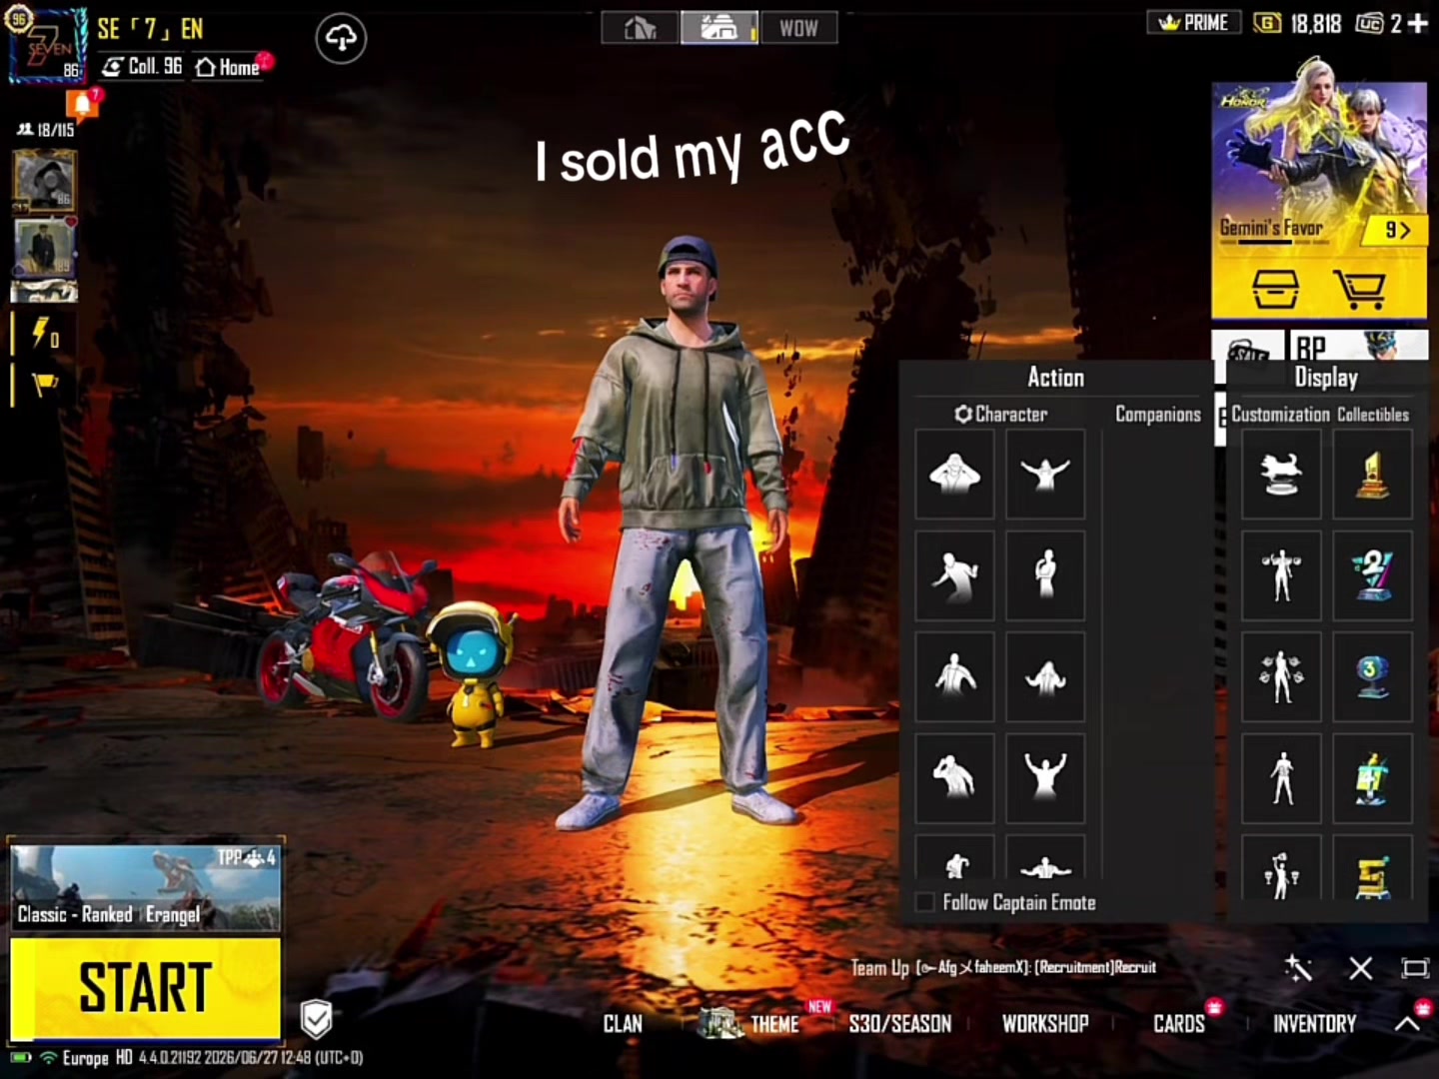
Task: Switch to the Companions tab
Action: pyautogui.click(x=1158, y=414)
